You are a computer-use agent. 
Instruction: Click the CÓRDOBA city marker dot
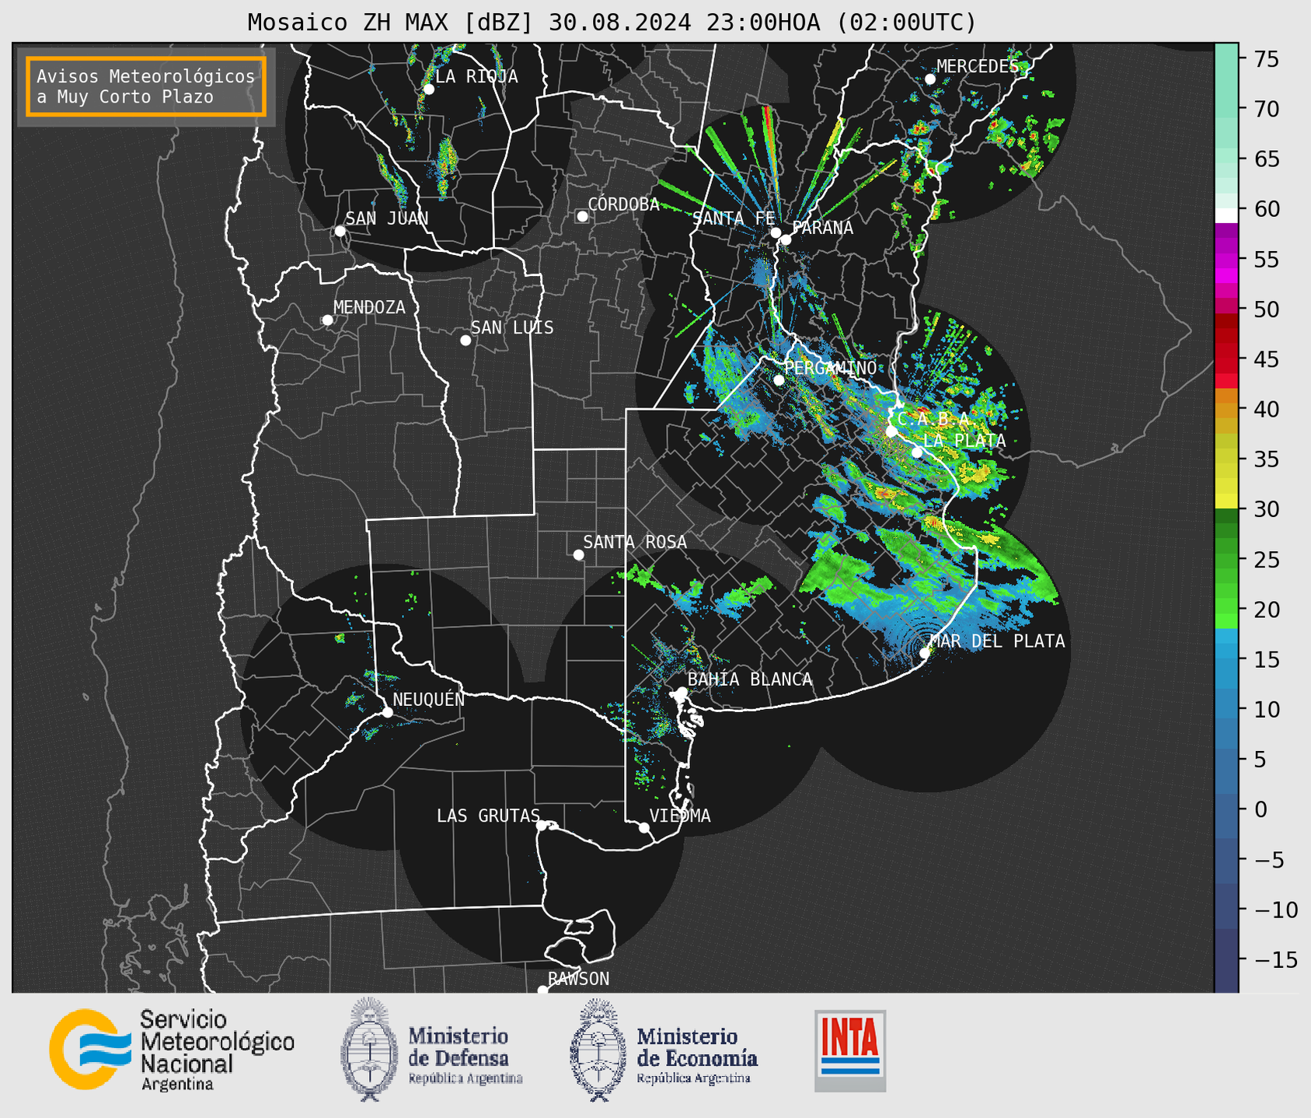[x=582, y=216]
